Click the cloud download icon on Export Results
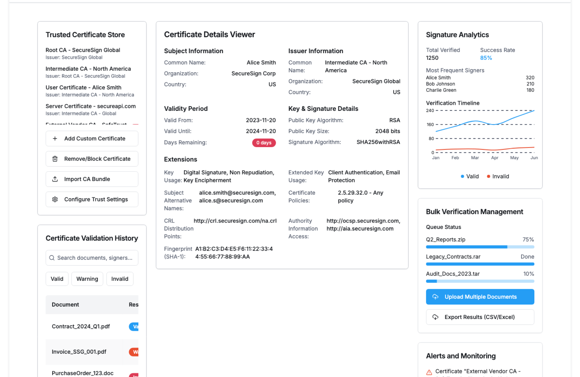 coord(435,317)
